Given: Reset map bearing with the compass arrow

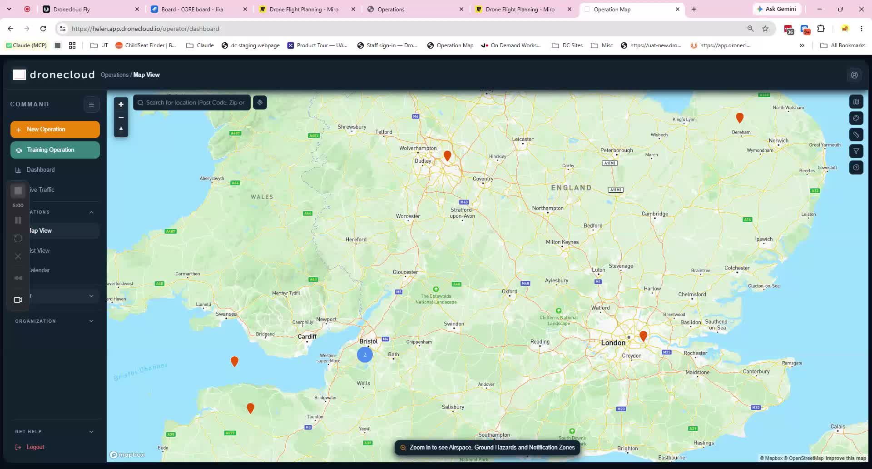Looking at the screenshot, I should (x=121, y=129).
